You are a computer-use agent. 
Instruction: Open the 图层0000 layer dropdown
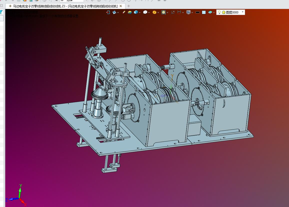(x=243, y=12)
